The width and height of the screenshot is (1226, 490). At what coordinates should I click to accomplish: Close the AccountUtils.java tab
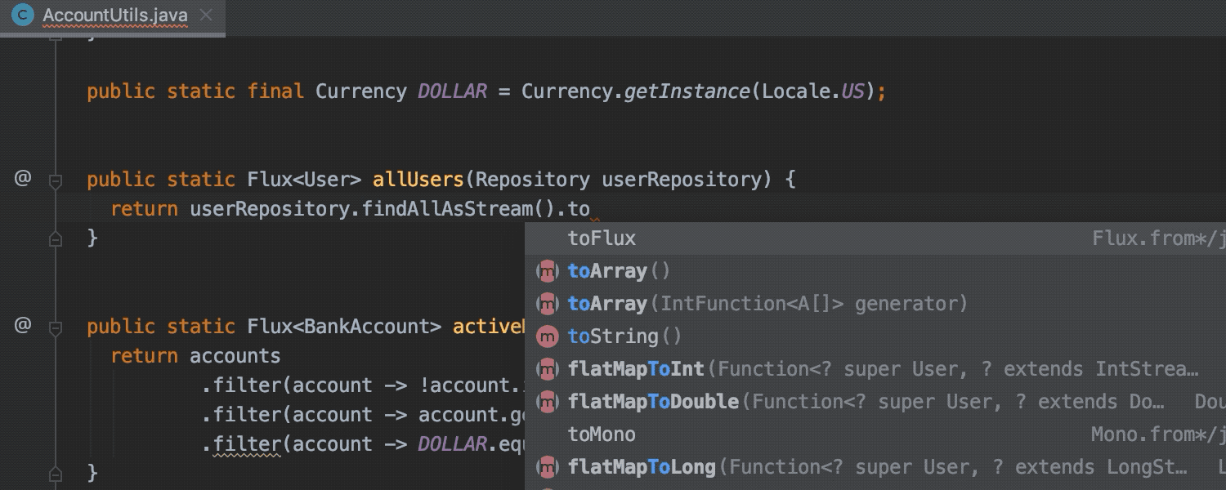[x=206, y=15]
